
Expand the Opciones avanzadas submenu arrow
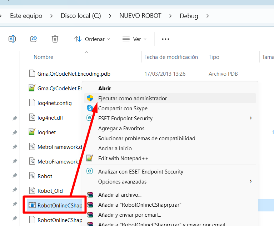click(x=251, y=181)
